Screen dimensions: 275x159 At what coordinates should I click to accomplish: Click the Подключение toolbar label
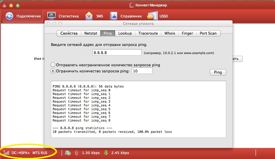(28, 16)
